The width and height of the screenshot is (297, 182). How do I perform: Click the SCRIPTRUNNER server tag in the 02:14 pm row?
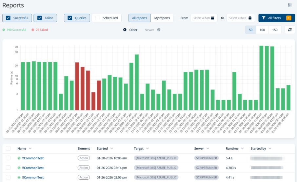pos(207,168)
